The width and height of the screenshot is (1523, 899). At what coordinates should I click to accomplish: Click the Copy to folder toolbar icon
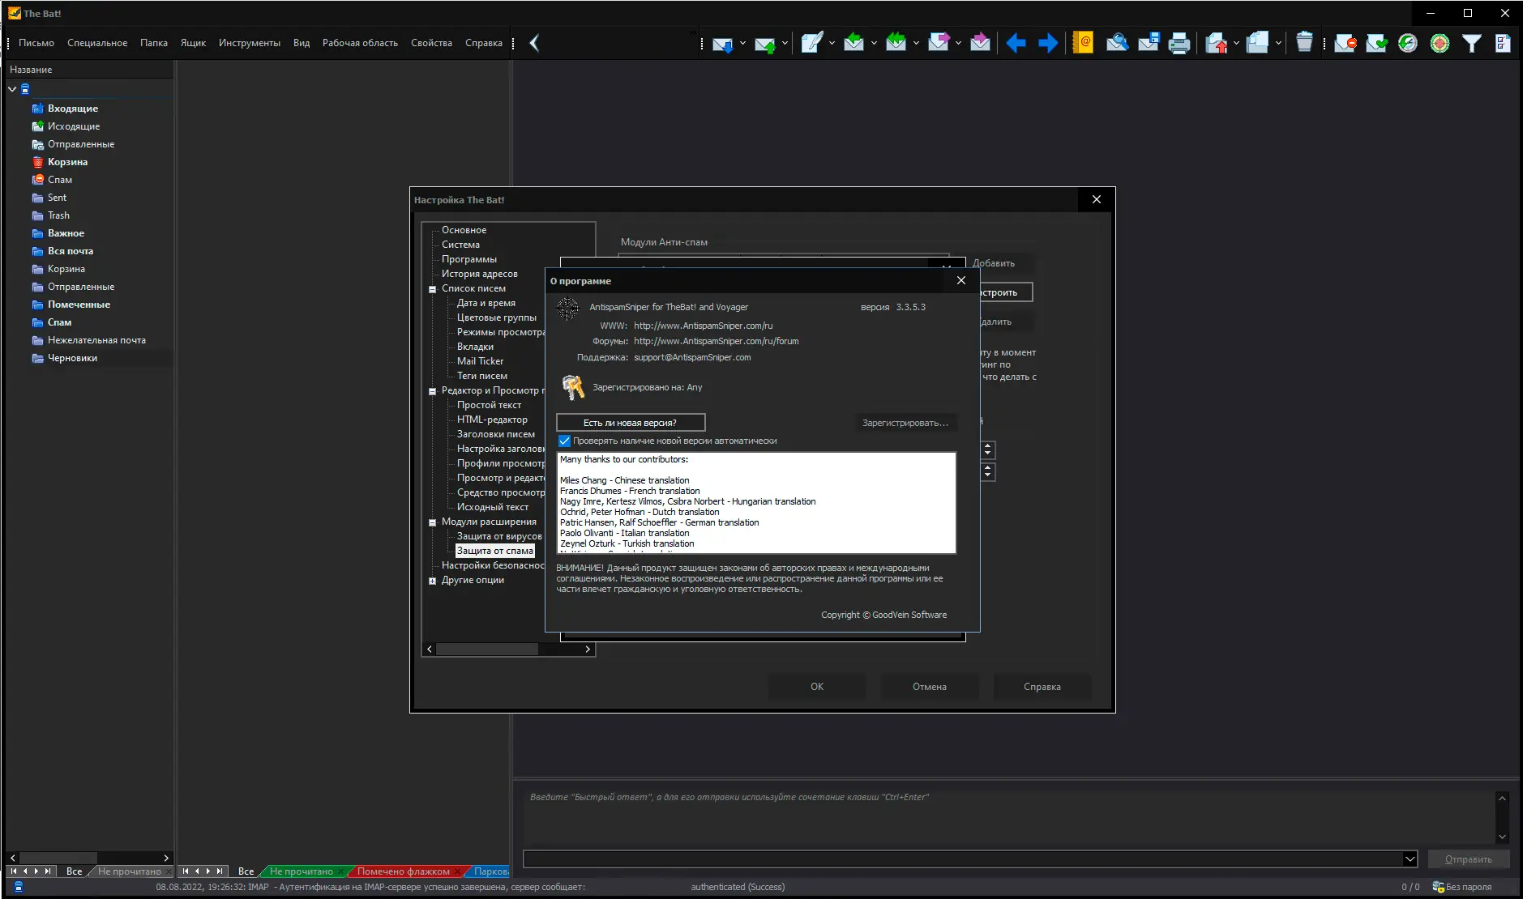(1257, 43)
